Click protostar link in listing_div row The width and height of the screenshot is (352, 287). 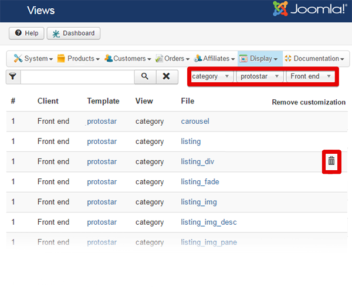pos(102,161)
